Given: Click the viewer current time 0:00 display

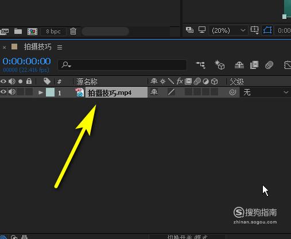Looking at the screenshot, I should [x=284, y=30].
